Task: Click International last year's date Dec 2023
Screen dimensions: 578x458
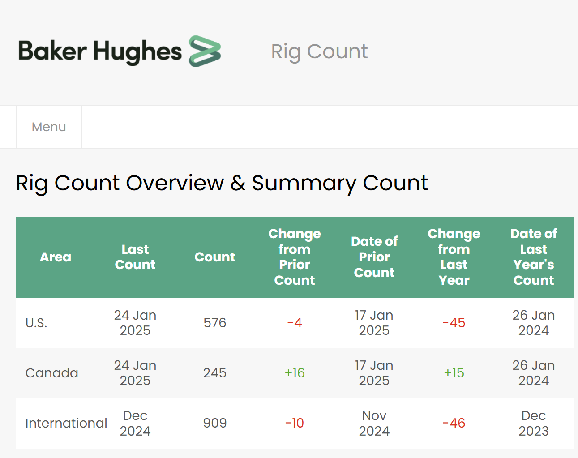Action: 534,423
